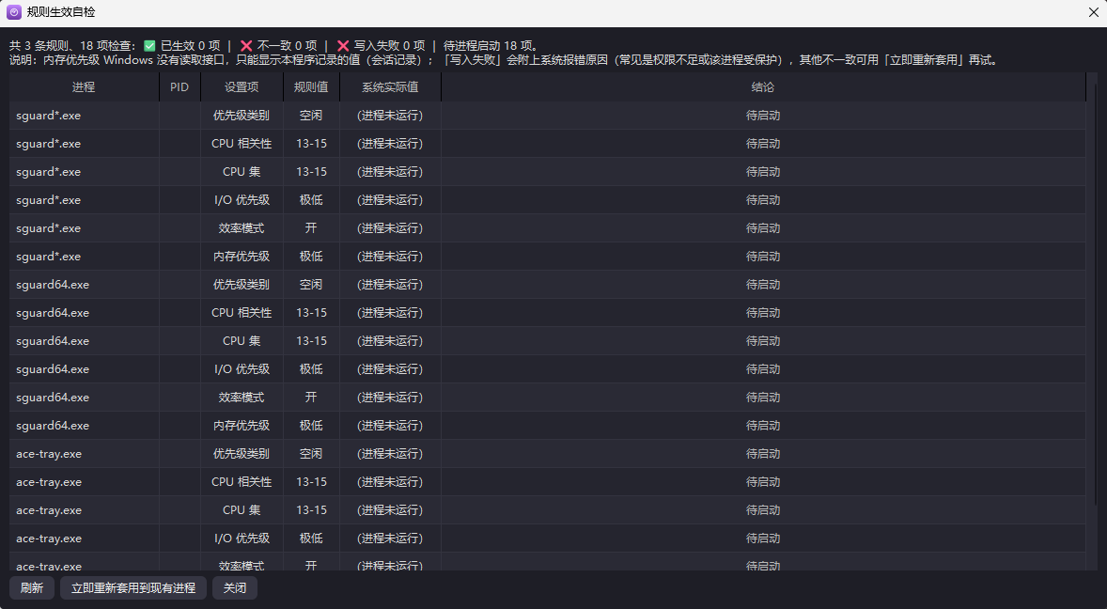Sort by the 进程 column header

click(84, 86)
